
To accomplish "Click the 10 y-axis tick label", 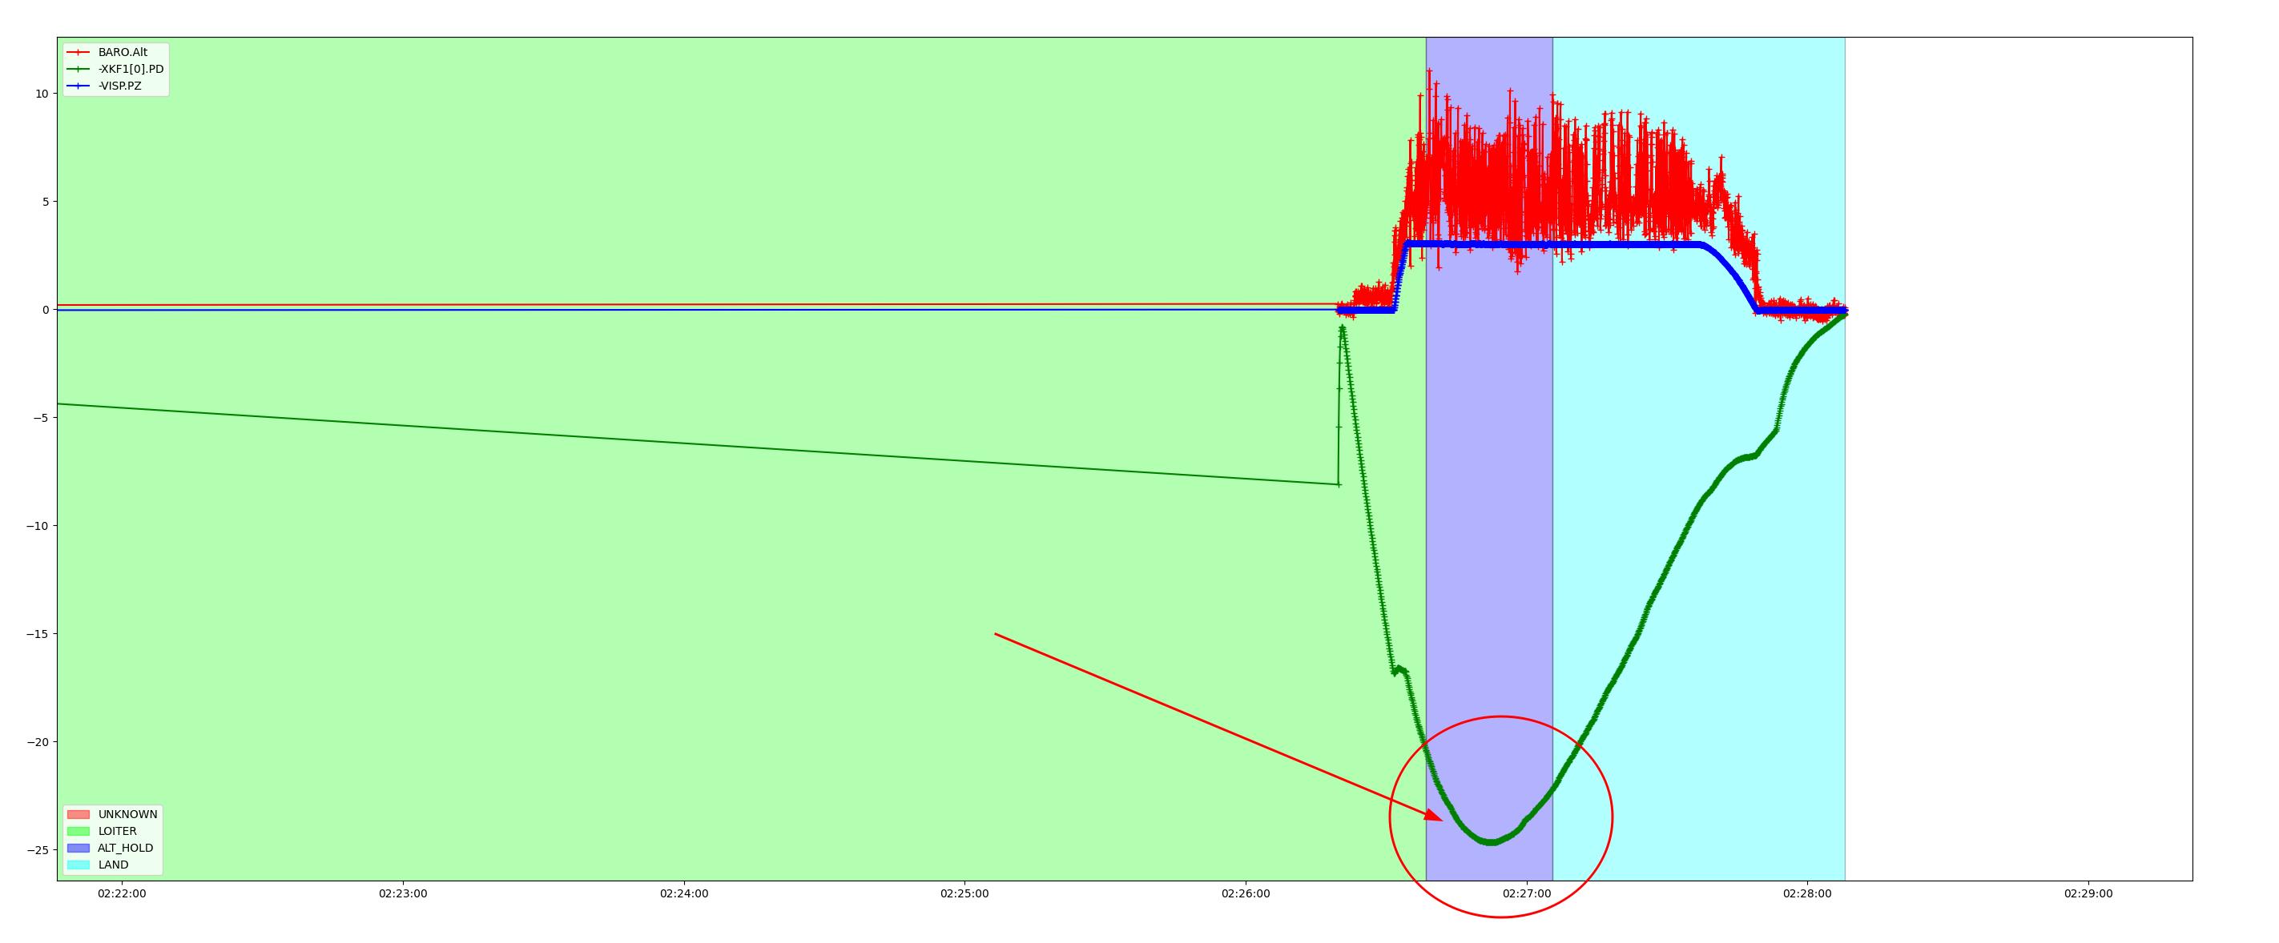I will pyautogui.click(x=42, y=94).
